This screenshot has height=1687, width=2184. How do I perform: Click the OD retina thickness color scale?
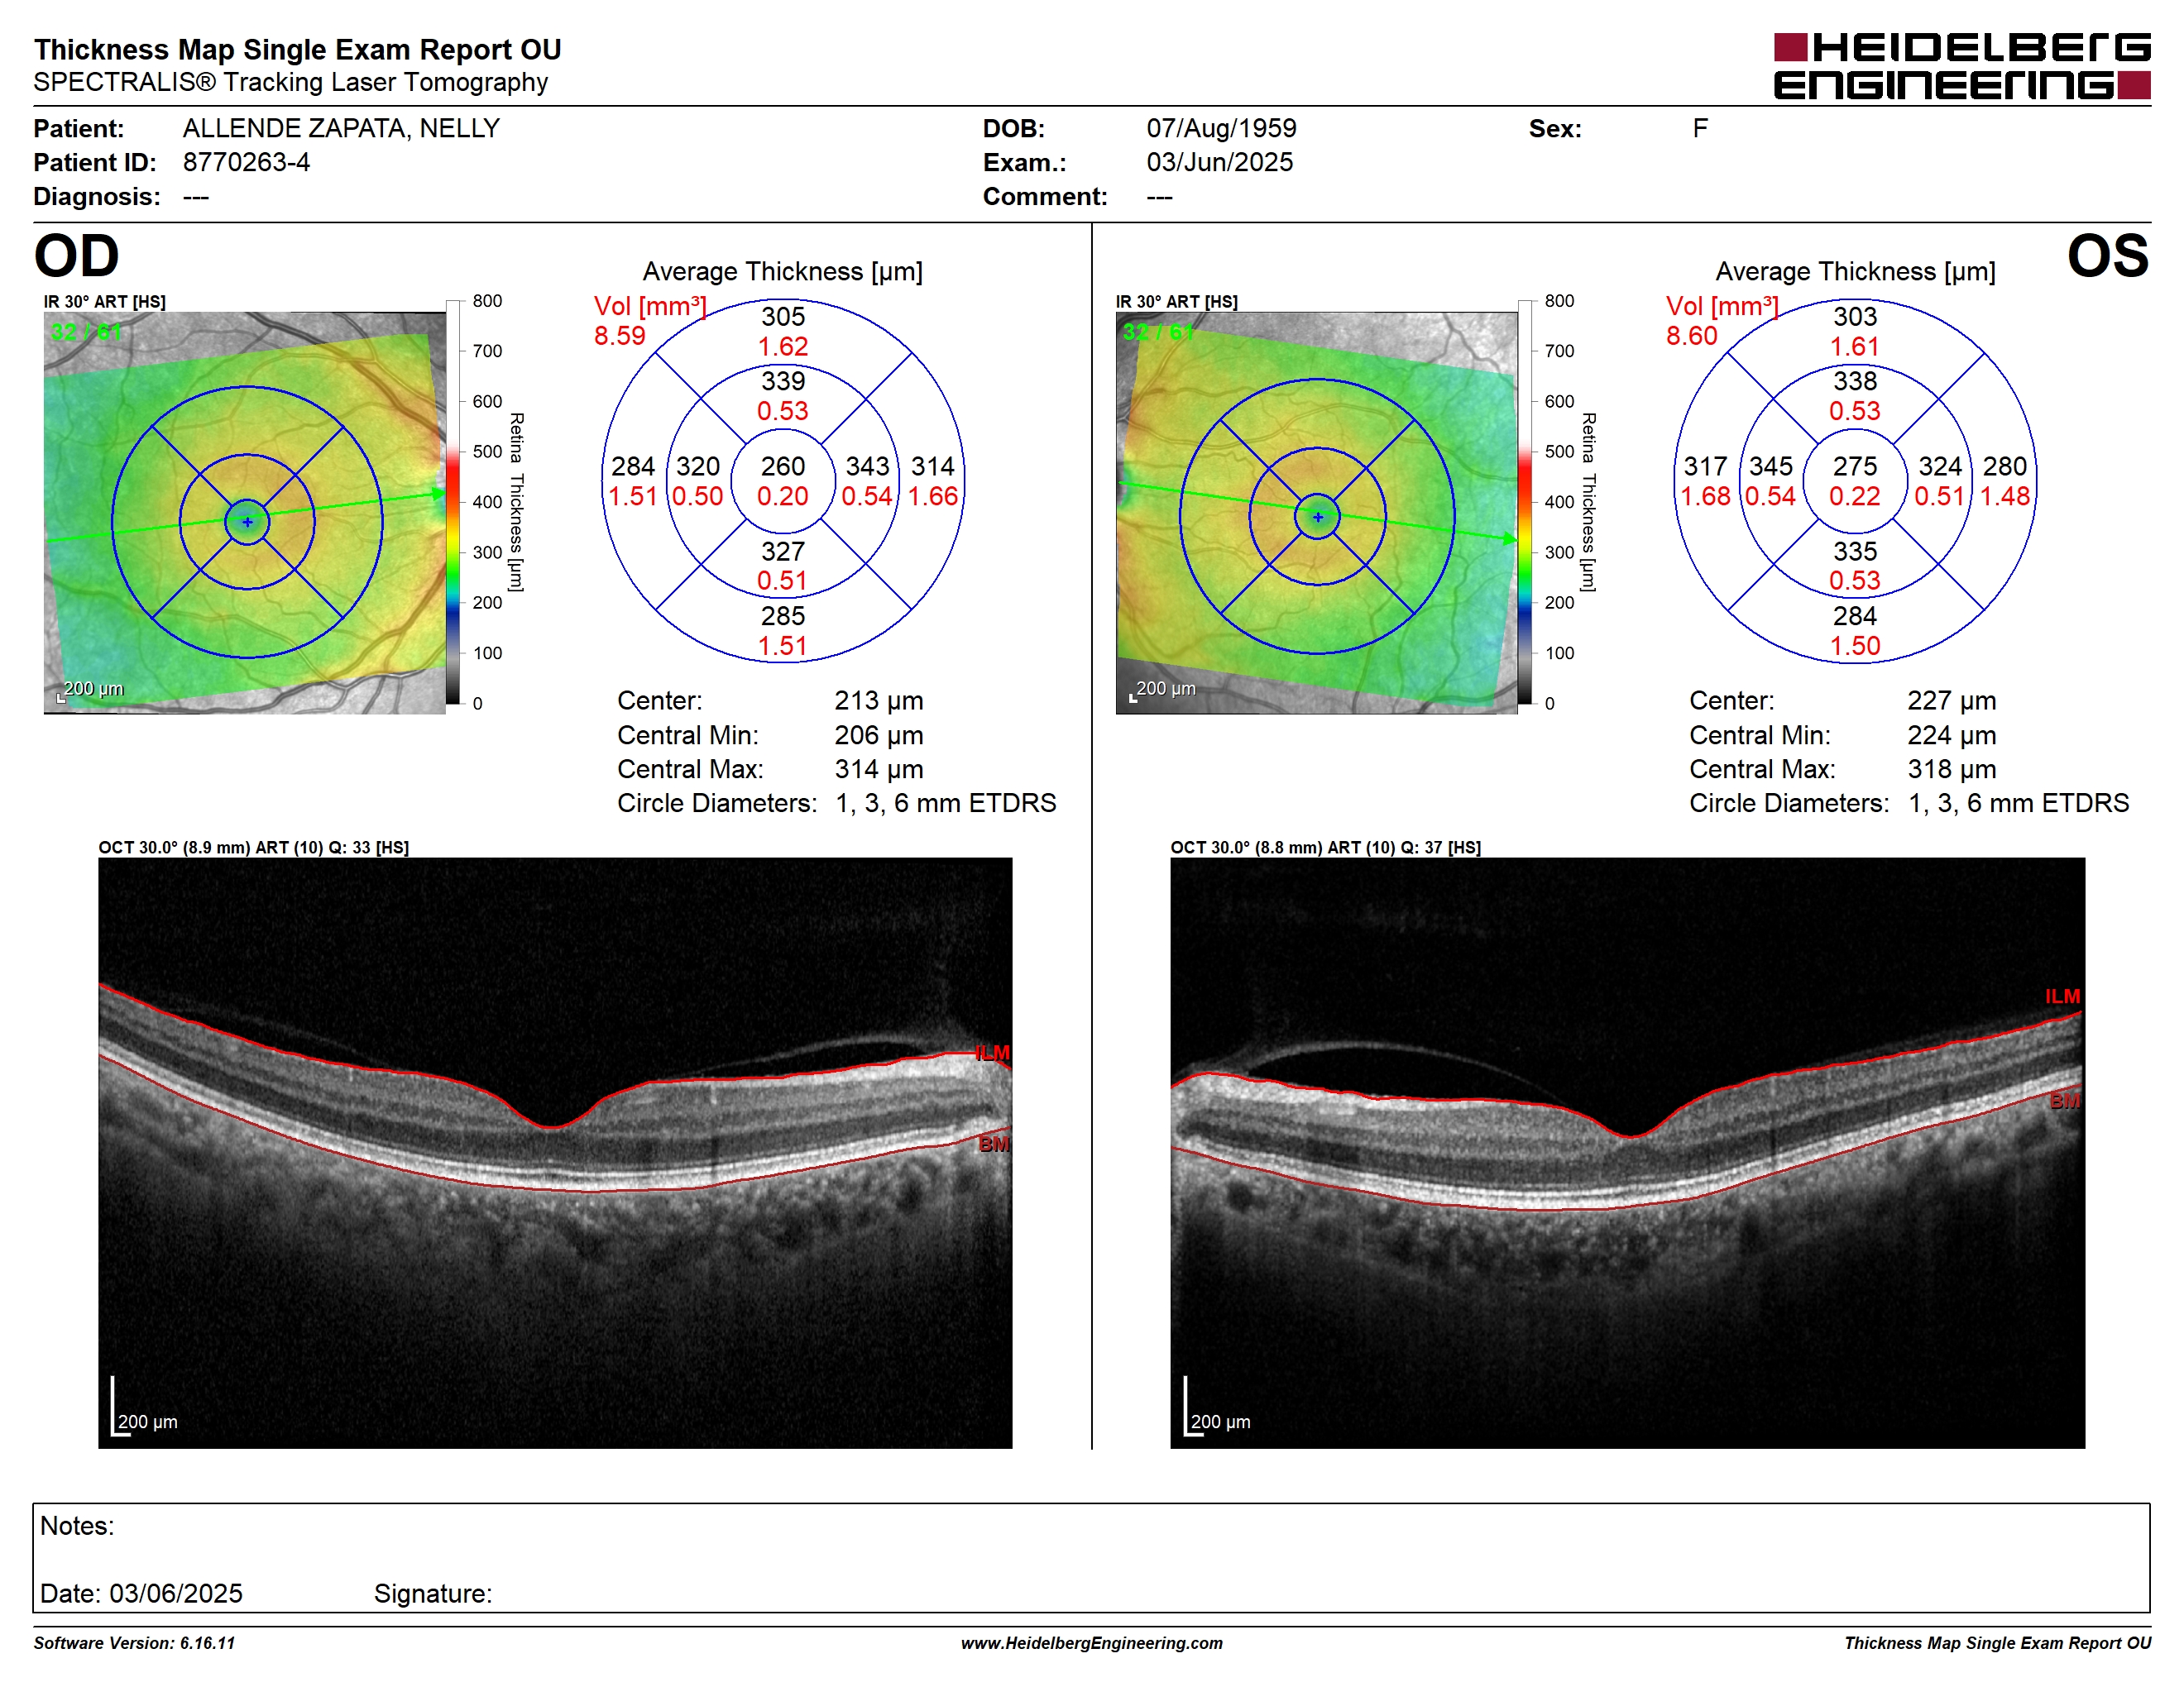click(453, 502)
